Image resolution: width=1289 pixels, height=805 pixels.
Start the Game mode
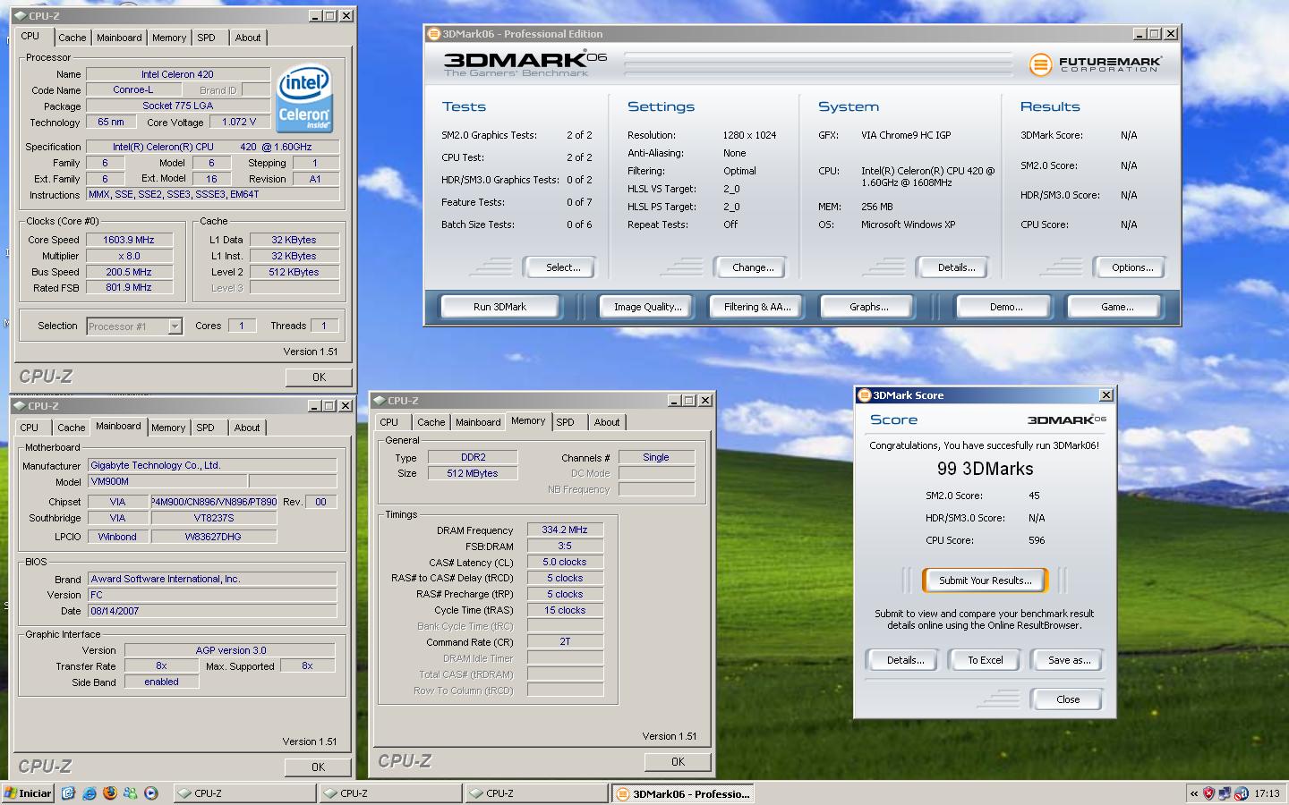coord(1116,307)
